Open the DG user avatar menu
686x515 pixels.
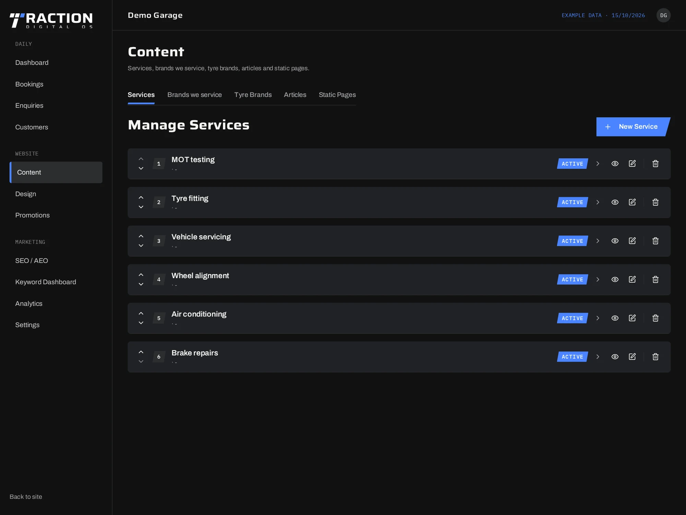(x=663, y=15)
